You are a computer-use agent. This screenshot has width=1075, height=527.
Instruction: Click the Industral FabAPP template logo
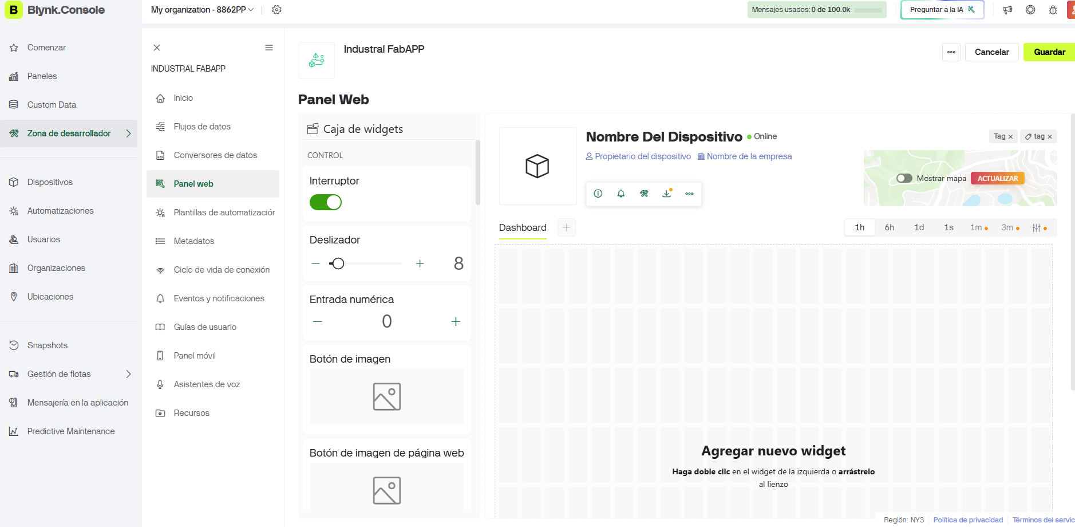click(x=317, y=60)
